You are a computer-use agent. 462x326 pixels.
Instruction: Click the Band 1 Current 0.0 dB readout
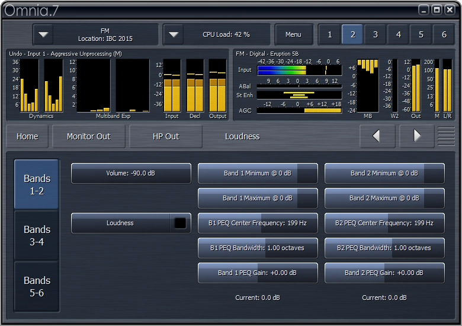258,298
